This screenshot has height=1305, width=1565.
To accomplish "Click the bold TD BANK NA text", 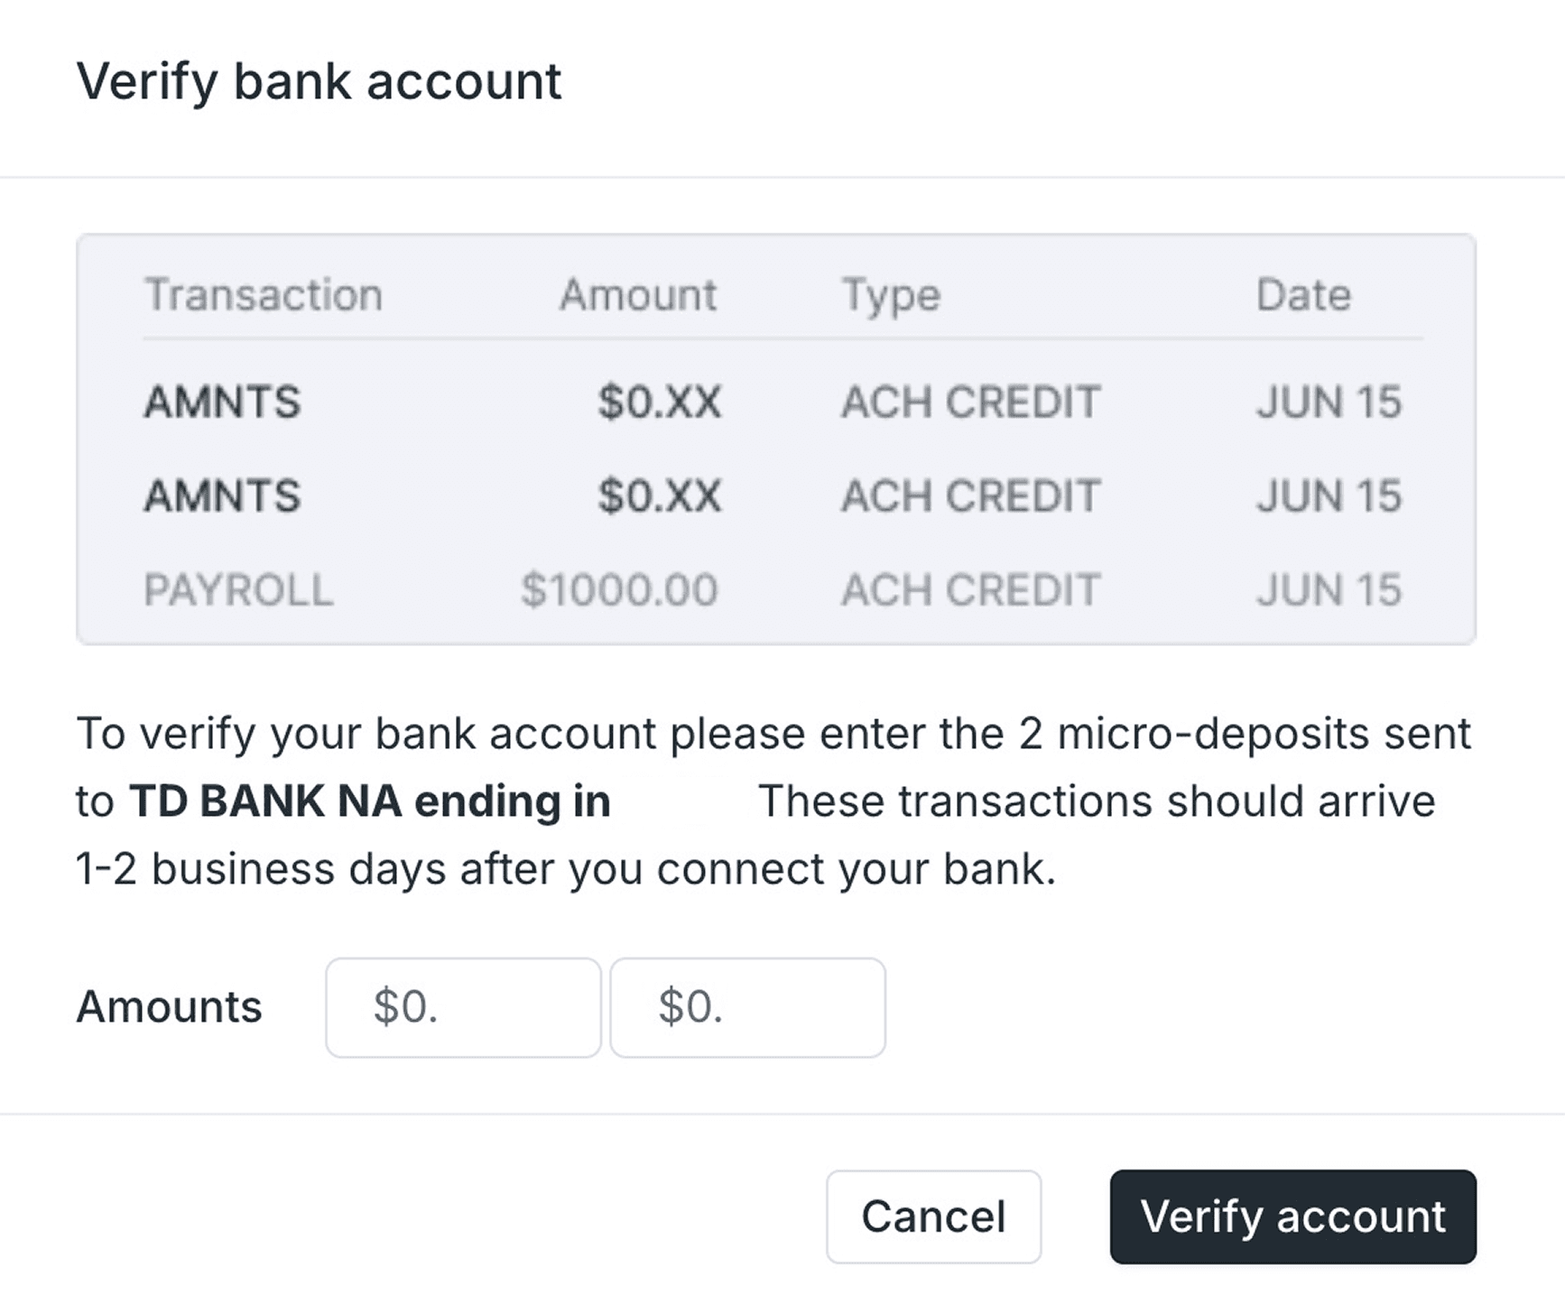I will 265,801.
